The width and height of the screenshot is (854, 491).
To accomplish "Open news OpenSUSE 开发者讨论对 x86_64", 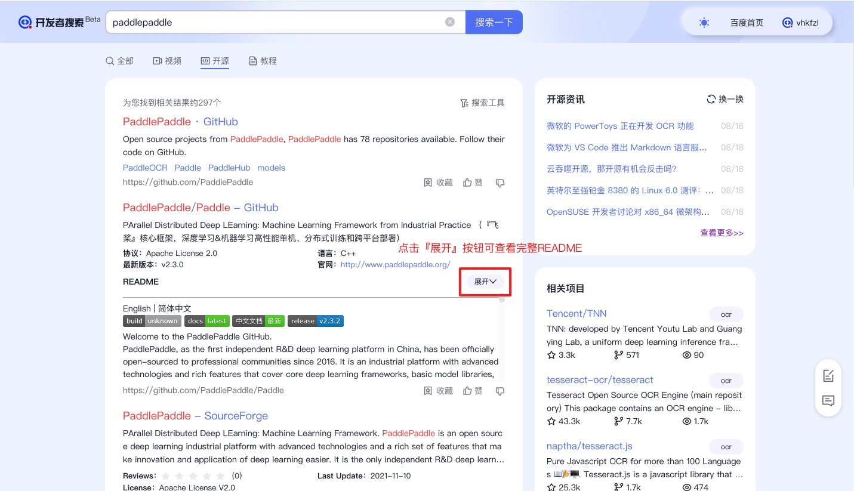I will pos(628,212).
